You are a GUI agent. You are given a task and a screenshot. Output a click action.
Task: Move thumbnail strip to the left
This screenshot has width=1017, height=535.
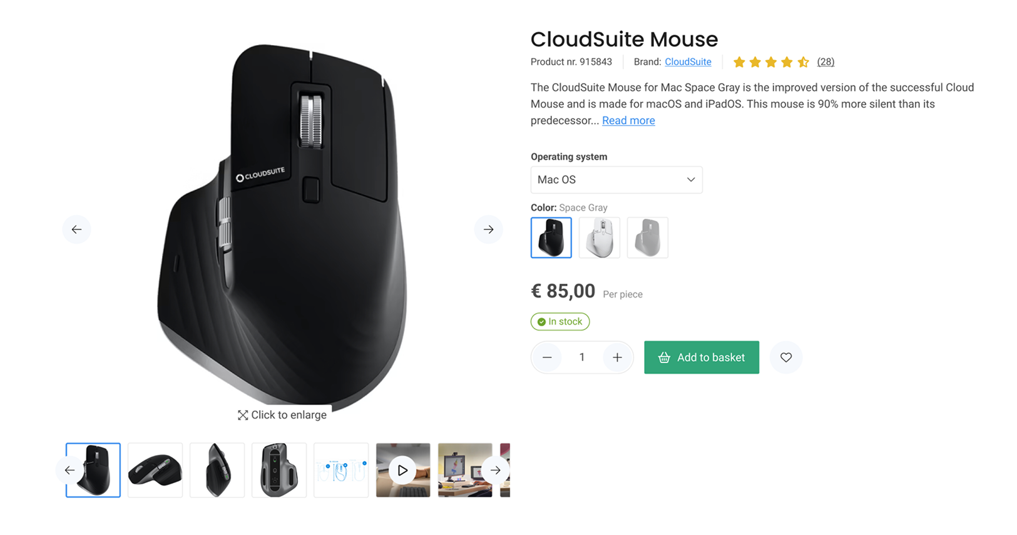point(69,470)
